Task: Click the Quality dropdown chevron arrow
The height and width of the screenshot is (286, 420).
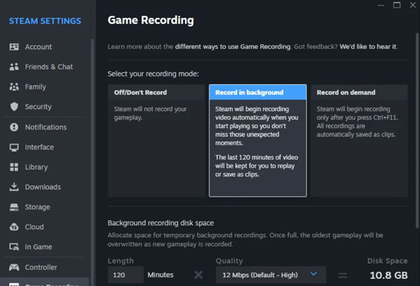Action: pos(314,274)
